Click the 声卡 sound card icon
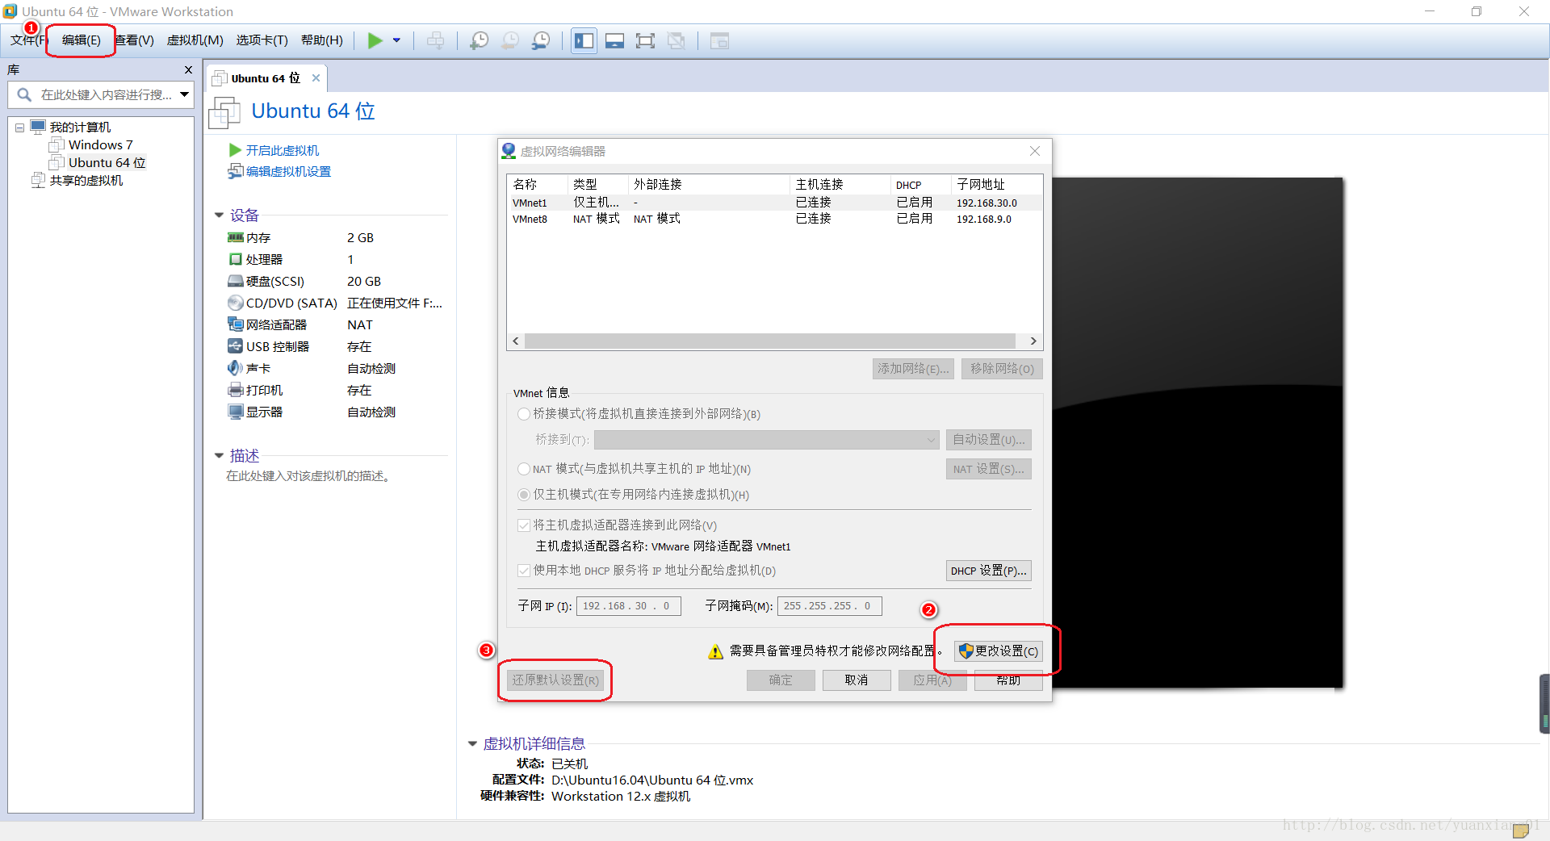 pyautogui.click(x=235, y=368)
